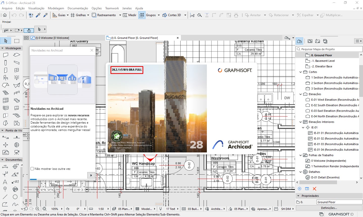Click the Ground Floor name field in Propriedades
Image resolution: width=363 pixels, height=217 pixels.
pos(339,202)
